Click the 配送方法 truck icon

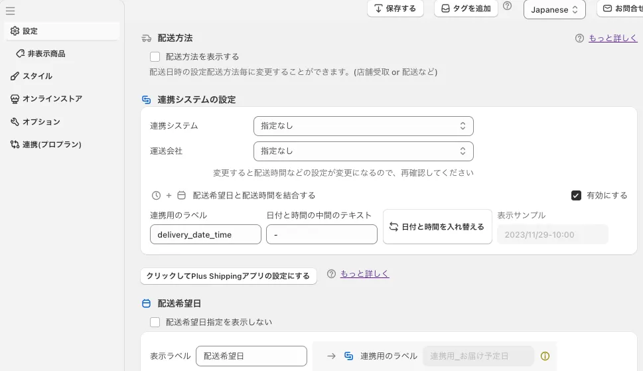click(147, 38)
